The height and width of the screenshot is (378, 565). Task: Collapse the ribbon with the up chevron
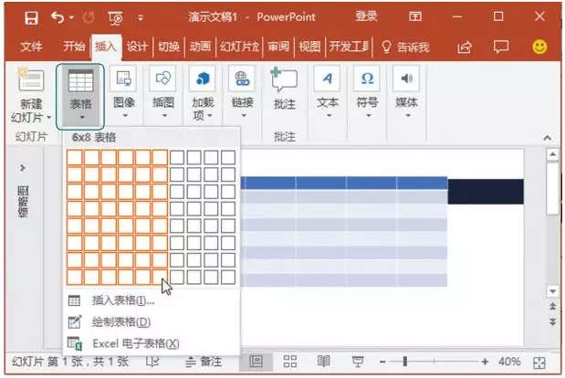pos(548,138)
